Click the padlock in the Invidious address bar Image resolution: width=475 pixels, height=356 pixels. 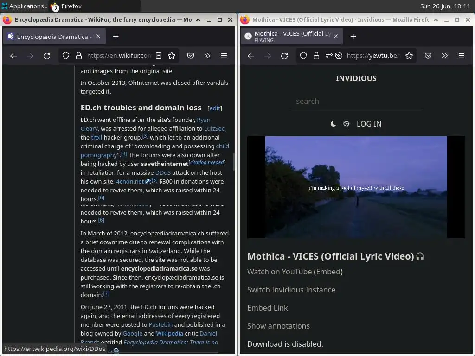[316, 56]
